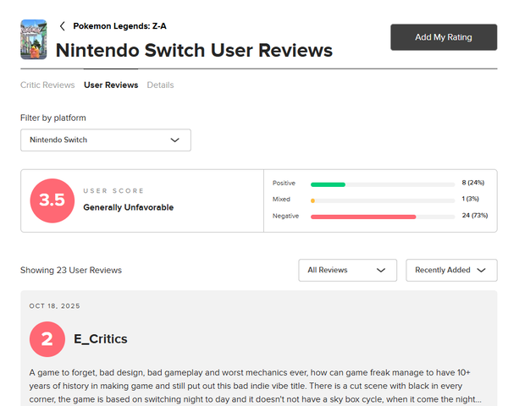Go to the Pokemon Legends: Z-A game link
The width and height of the screenshot is (508, 406).
coord(119,26)
